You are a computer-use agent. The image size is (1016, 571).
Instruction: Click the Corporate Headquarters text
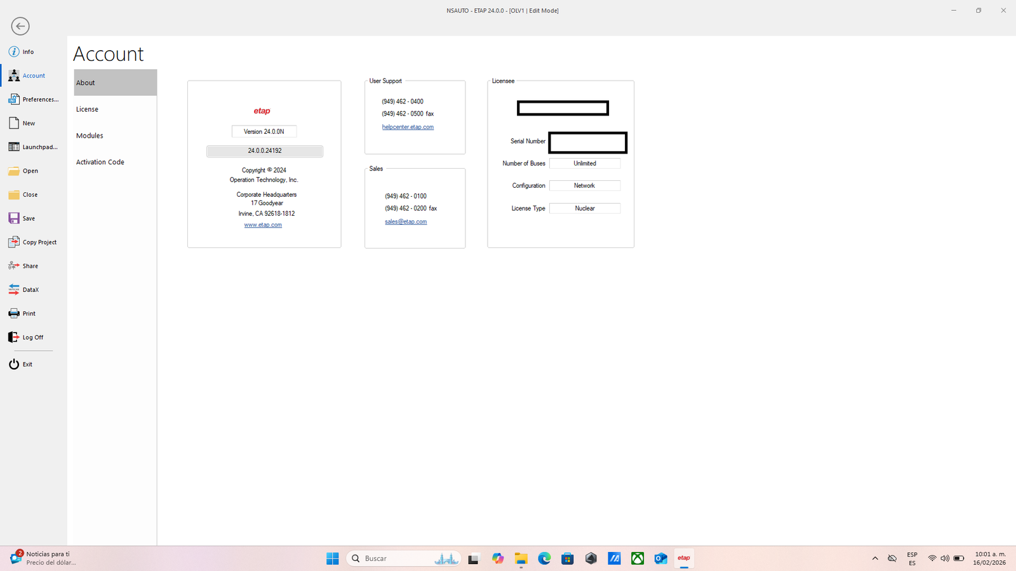pyautogui.click(x=267, y=195)
